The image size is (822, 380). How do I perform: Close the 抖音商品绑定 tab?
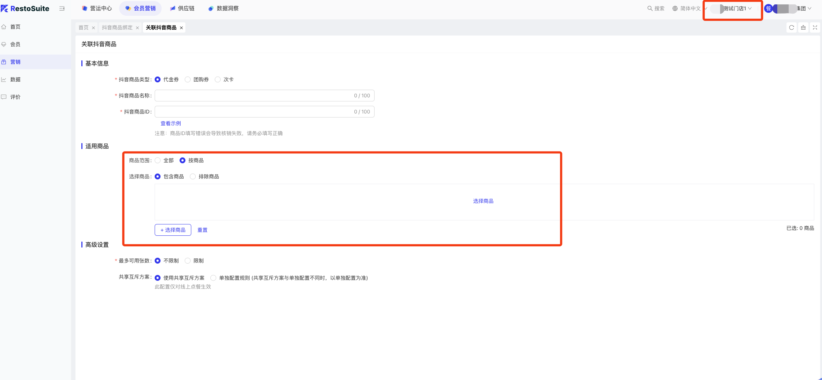[x=137, y=28]
